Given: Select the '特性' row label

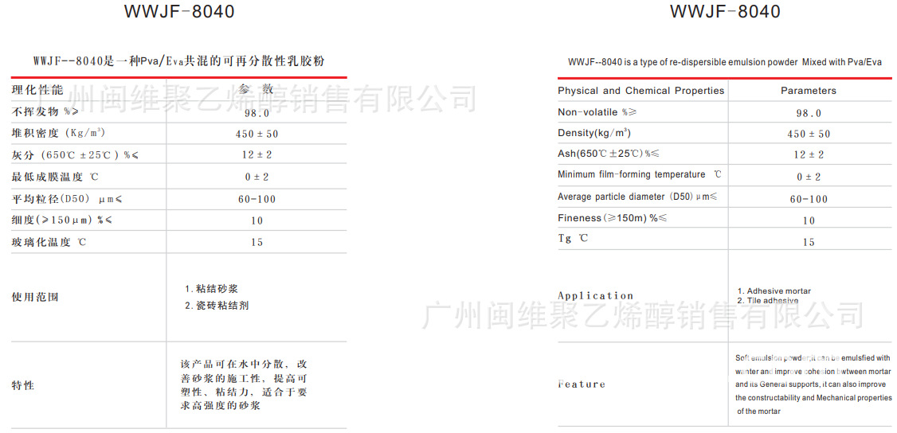Looking at the screenshot, I should point(23,385).
